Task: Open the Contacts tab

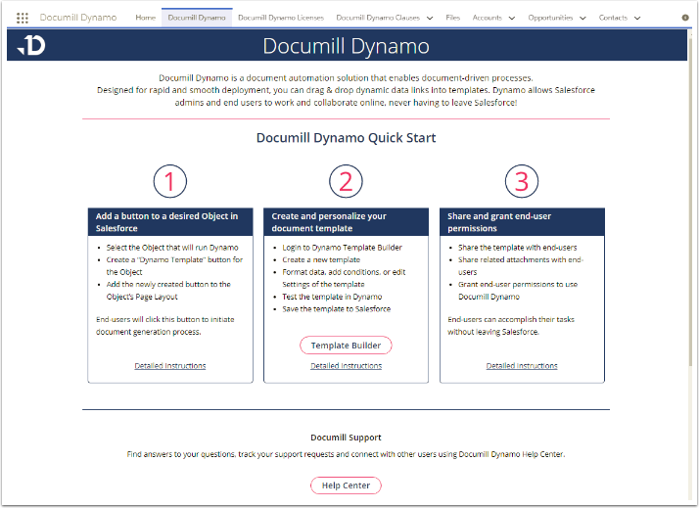Action: click(613, 18)
